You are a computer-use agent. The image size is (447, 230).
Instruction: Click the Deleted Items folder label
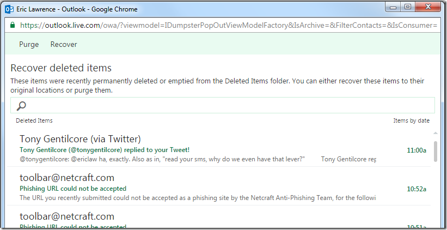[34, 120]
